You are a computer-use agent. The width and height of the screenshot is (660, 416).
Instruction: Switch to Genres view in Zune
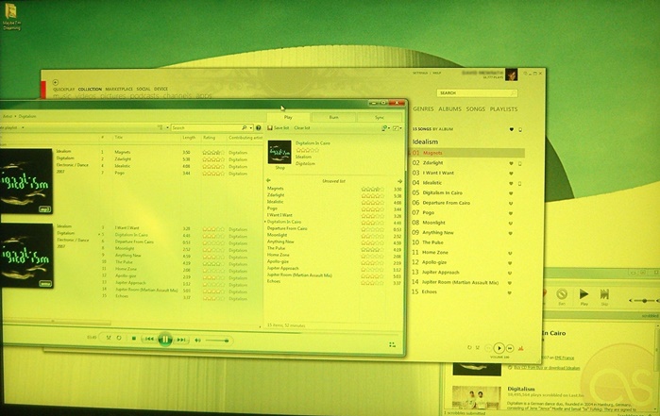[x=423, y=108]
